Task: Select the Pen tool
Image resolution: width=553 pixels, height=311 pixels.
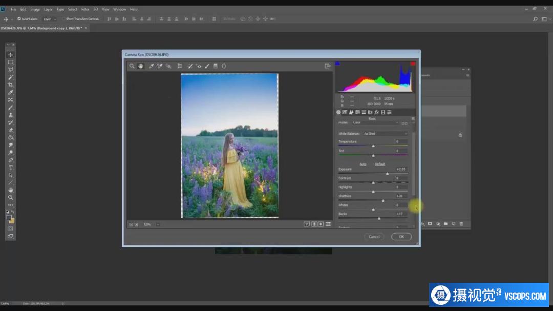Action: 11,160
